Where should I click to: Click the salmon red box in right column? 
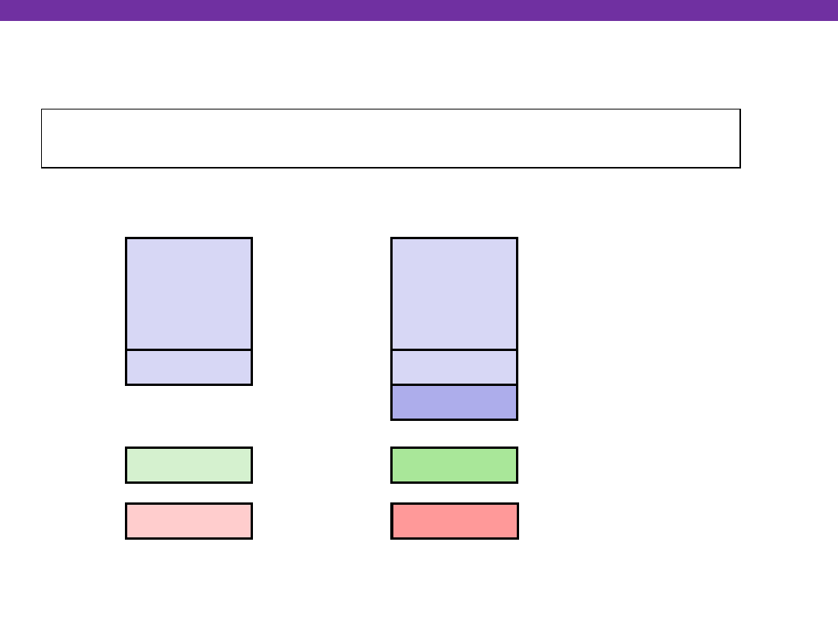(454, 520)
